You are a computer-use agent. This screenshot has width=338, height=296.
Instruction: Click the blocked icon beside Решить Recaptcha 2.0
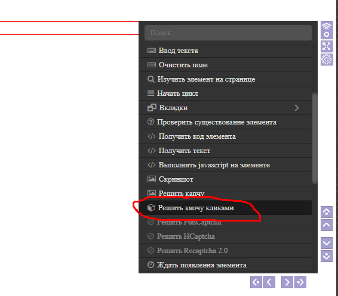150,251
